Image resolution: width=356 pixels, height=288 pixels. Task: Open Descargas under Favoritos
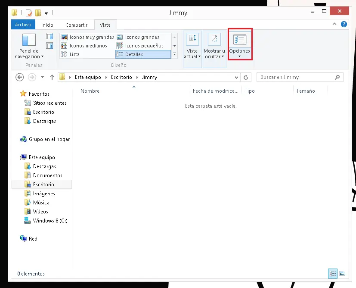click(x=40, y=121)
